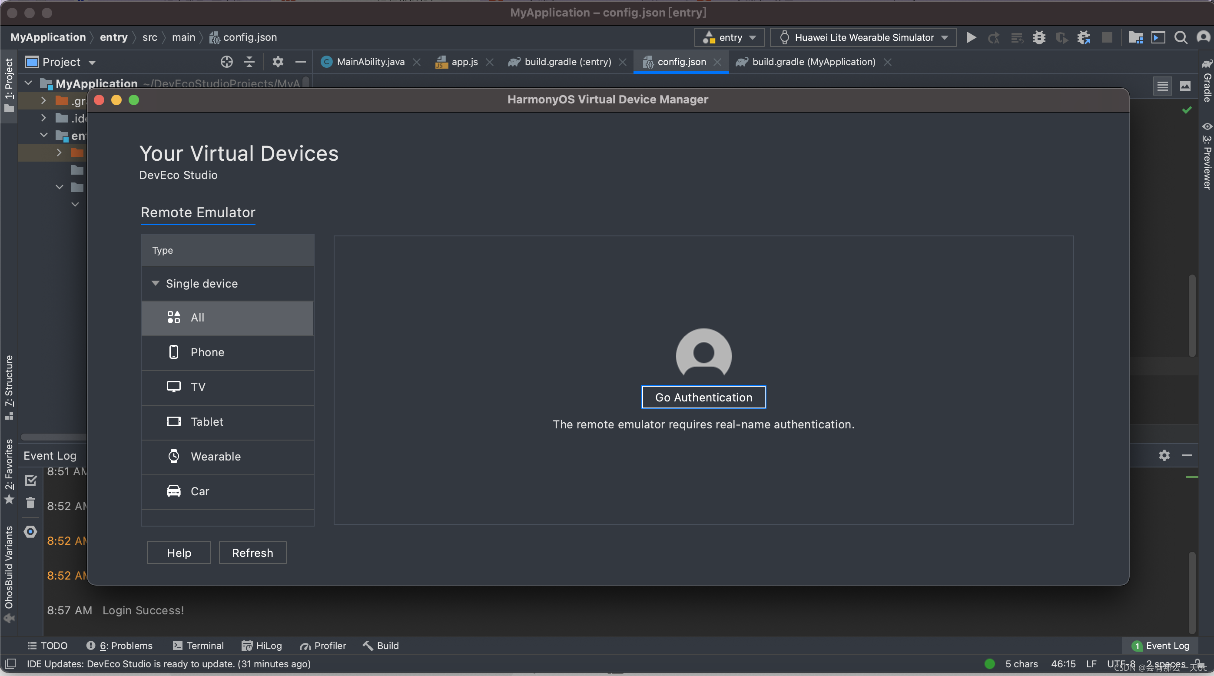Image resolution: width=1214 pixels, height=676 pixels.
Task: Open the Build tool window
Action: (381, 646)
